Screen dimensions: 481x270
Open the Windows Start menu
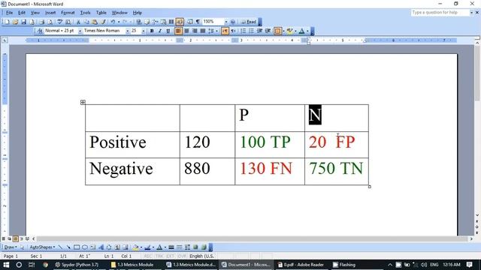pyautogui.click(x=6, y=265)
